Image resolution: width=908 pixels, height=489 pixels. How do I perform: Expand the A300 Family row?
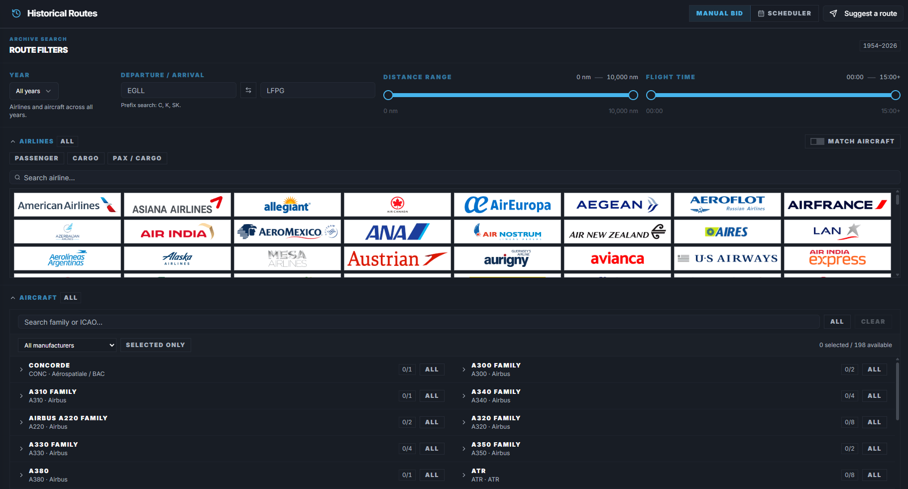tap(464, 369)
